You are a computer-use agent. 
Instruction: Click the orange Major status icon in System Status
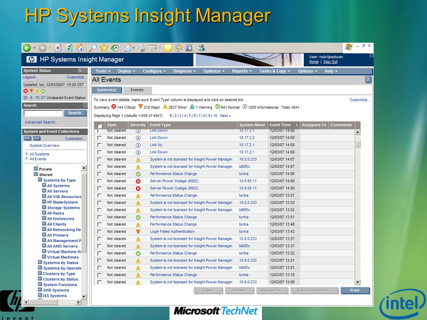click(x=32, y=91)
